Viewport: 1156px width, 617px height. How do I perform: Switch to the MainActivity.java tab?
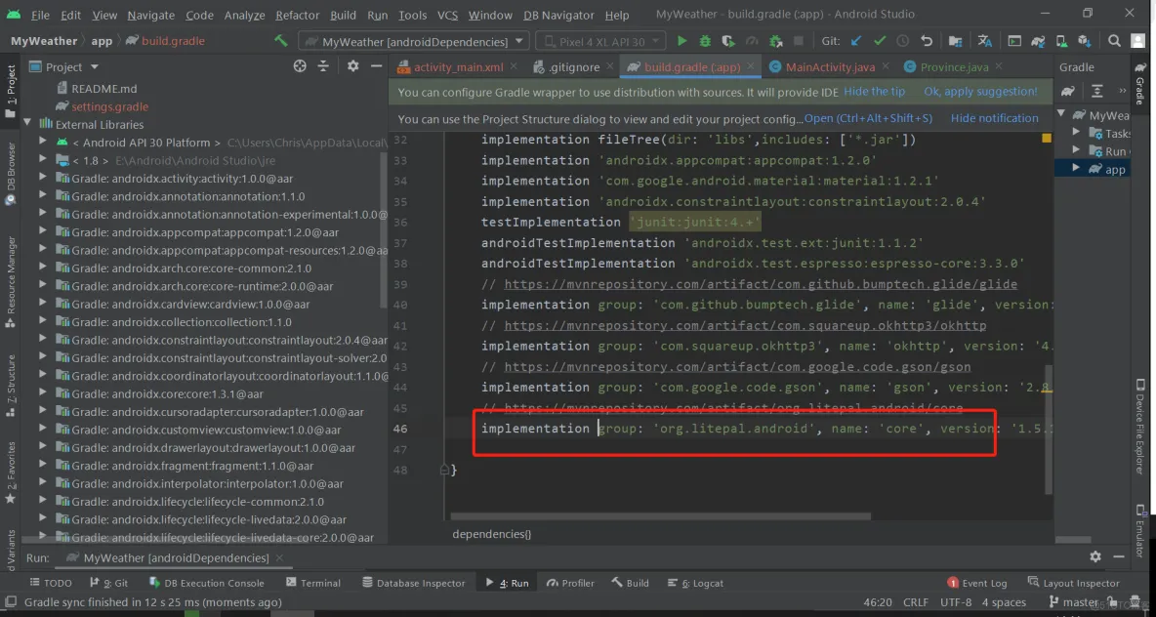coord(830,67)
